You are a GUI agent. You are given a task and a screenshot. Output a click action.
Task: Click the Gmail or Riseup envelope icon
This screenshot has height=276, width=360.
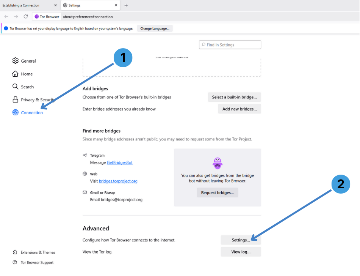pyautogui.click(x=85, y=192)
